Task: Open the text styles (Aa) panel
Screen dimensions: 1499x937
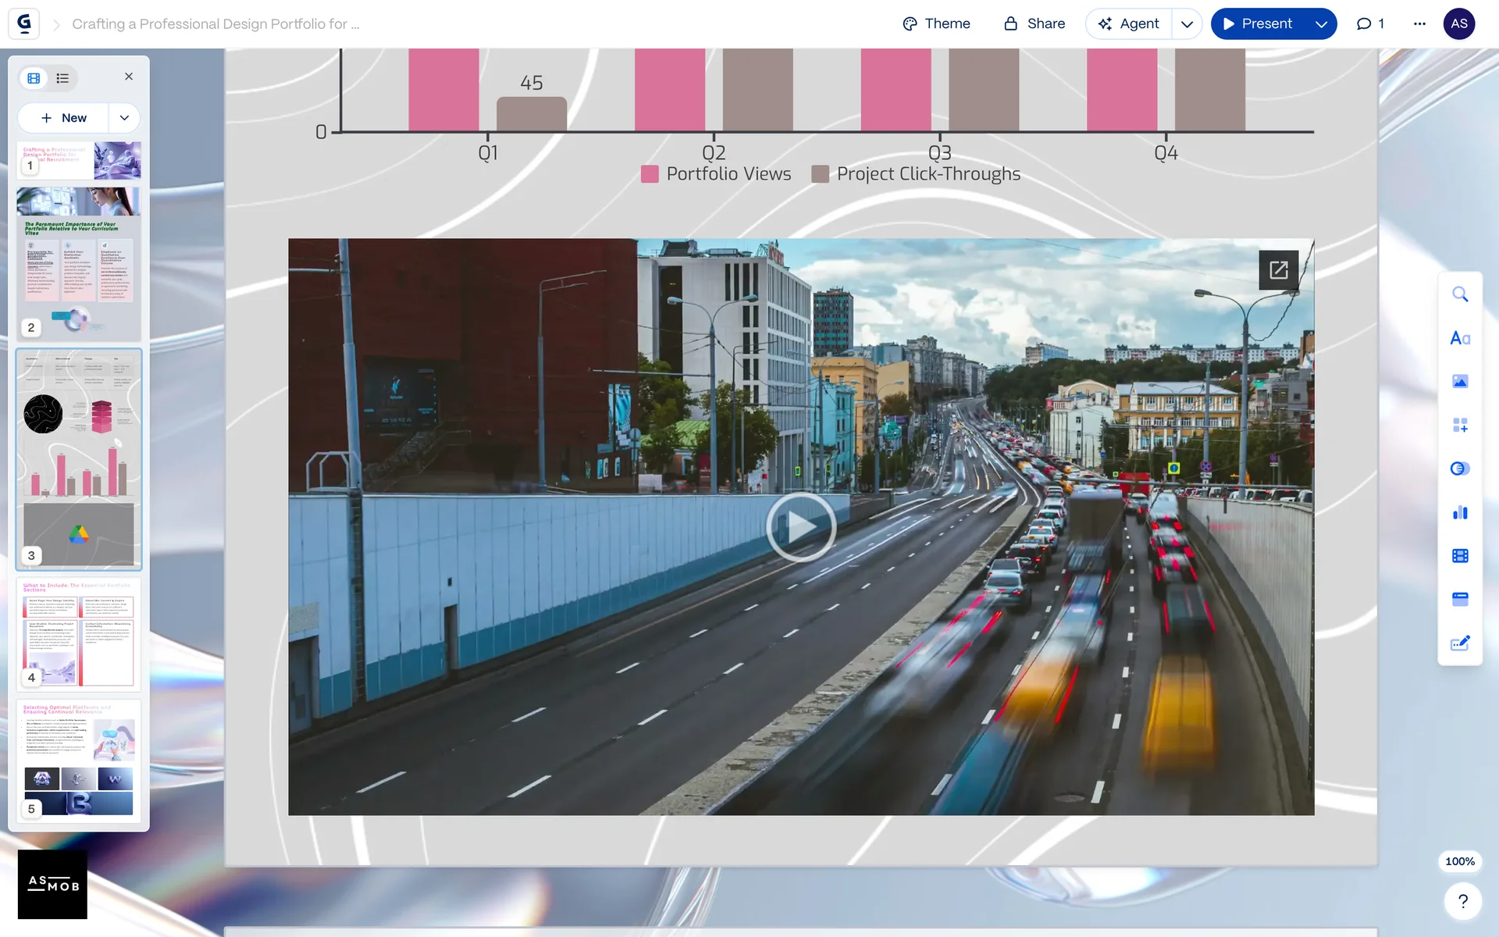Action: pos(1459,338)
